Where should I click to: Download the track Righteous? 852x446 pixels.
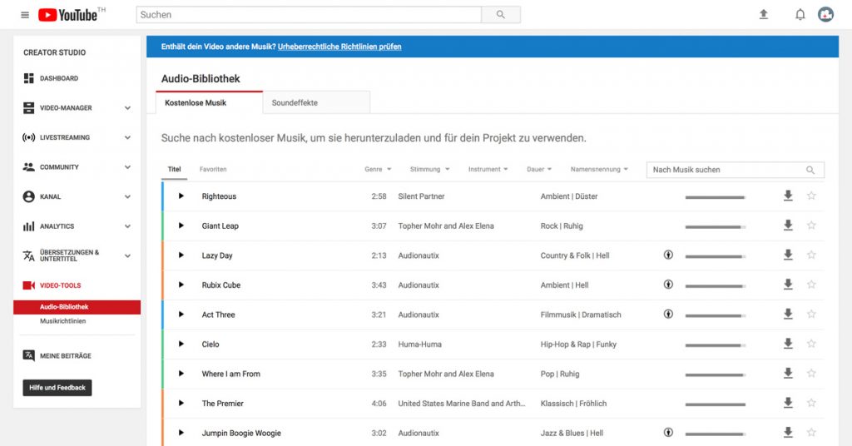point(788,196)
